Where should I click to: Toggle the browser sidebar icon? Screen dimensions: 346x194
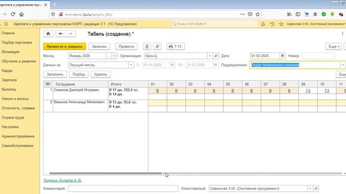tap(298, 15)
